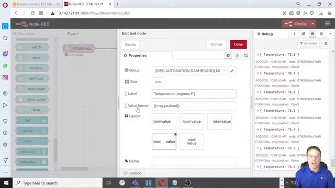Image resolution: width=335 pixels, height=188 pixels.
Task: Open node description document tab
Action: click(x=237, y=56)
